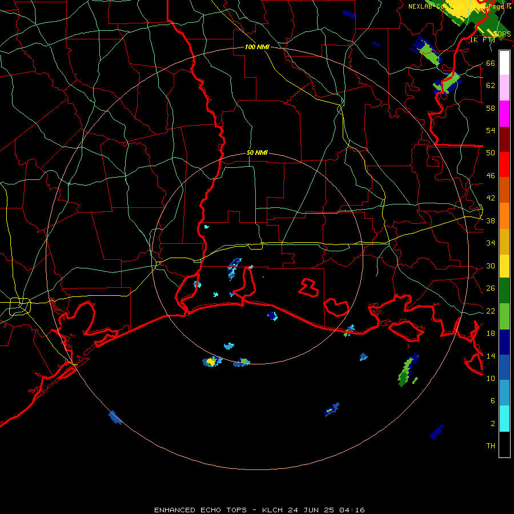This screenshot has width=514, height=514.
Task: Click the "KLCH" radar site identifier
Action: click(272, 510)
